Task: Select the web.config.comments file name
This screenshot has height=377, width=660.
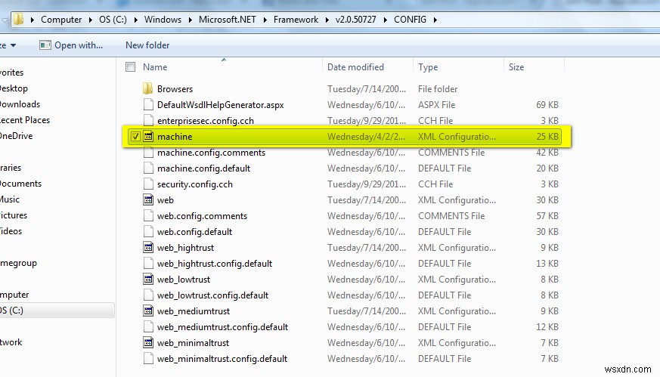Action: tap(202, 216)
